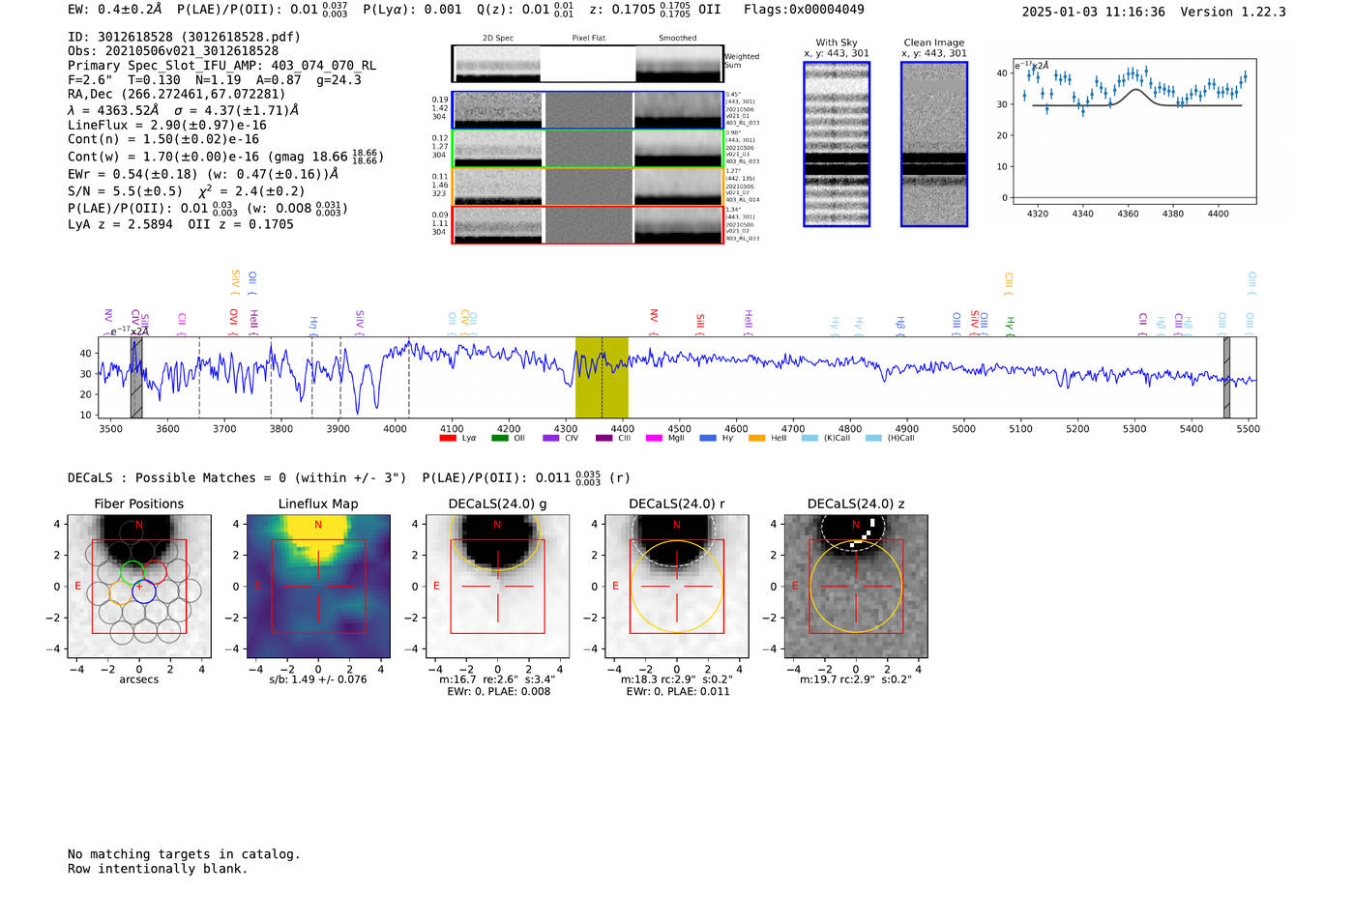Click the timestamp 2025-01-03 11:16:36
The image size is (1354, 921).
click(1094, 12)
